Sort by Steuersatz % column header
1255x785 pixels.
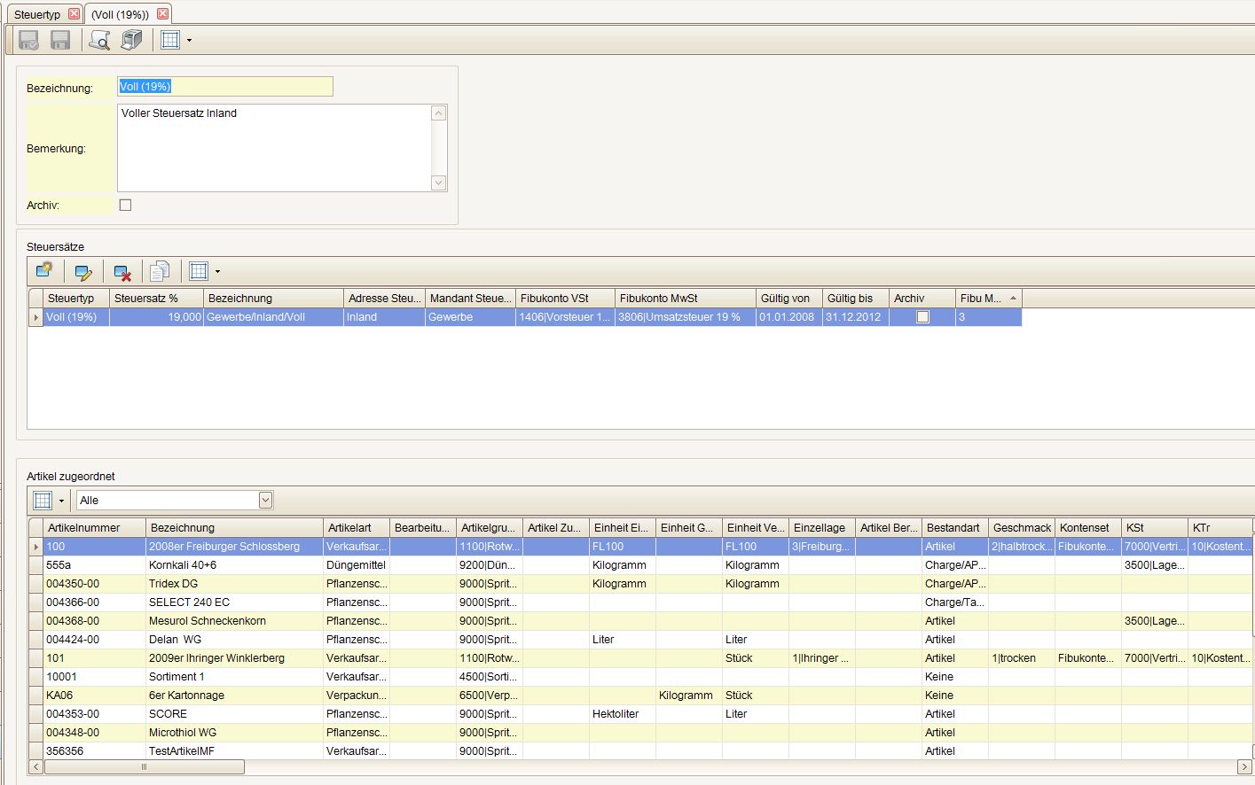[156, 299]
